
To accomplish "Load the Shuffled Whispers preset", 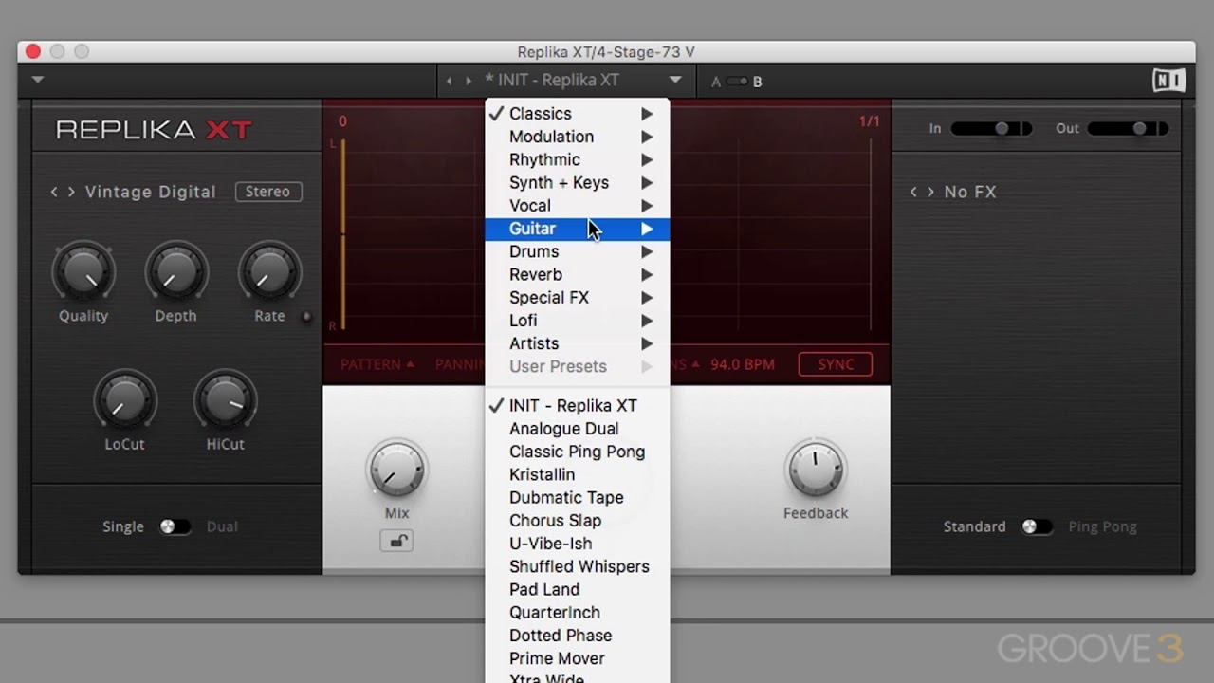I will 577,566.
